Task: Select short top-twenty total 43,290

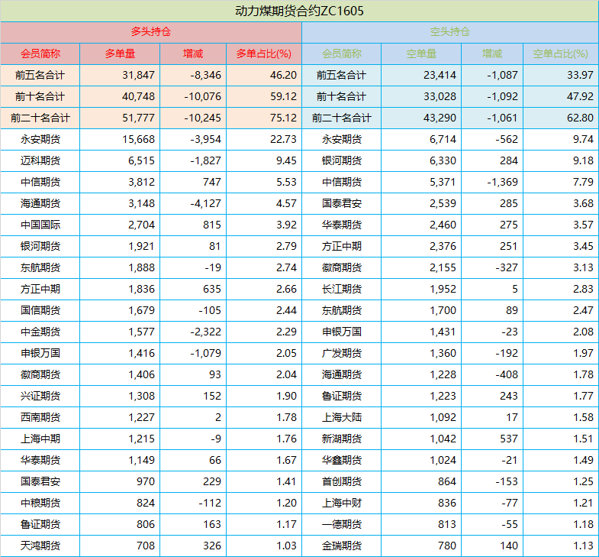Action: click(440, 118)
